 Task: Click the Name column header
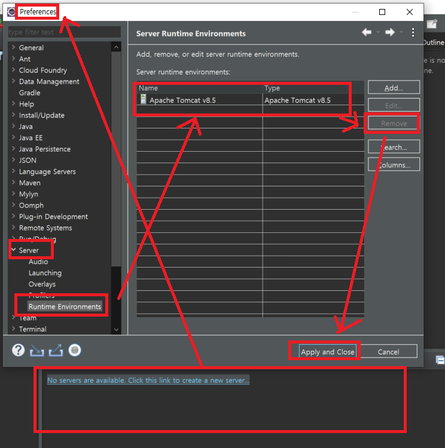199,88
